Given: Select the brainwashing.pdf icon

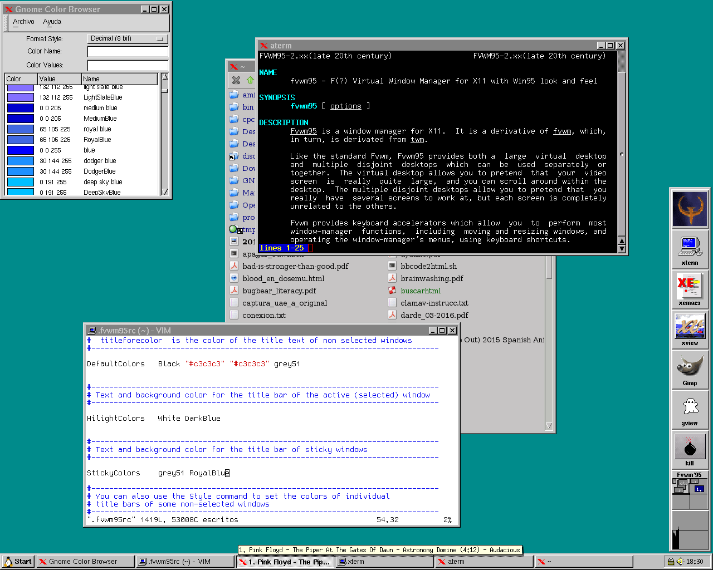Looking at the screenshot, I should [392, 278].
